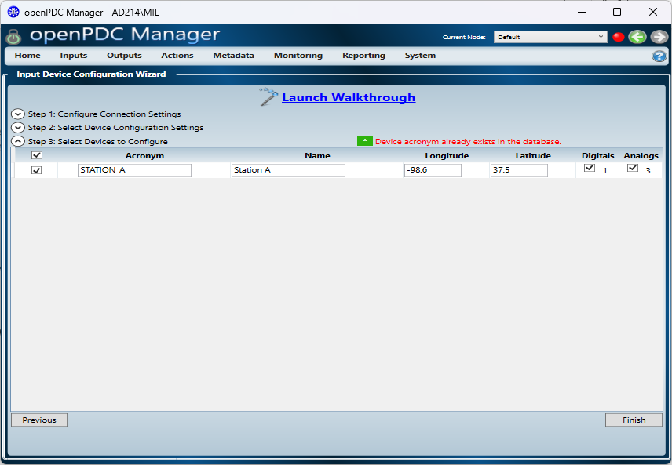The height and width of the screenshot is (465, 672).
Task: Click the app icon in the title bar
Action: (x=13, y=12)
